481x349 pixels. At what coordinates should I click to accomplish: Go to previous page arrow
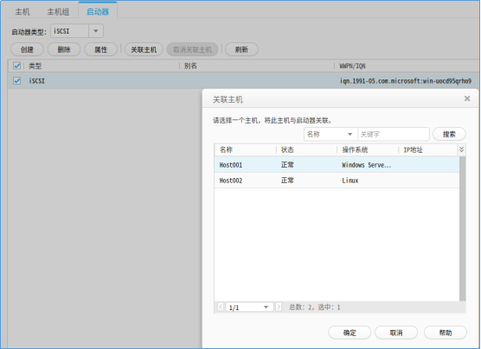pyautogui.click(x=221, y=307)
